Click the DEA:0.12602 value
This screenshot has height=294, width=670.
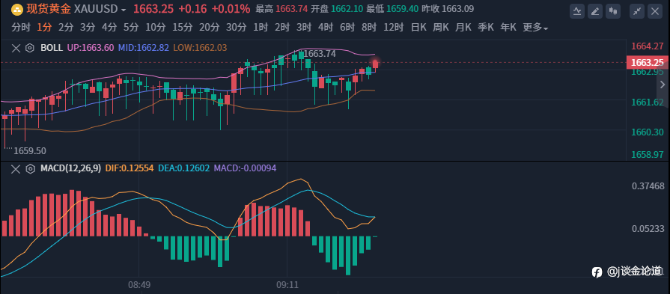(183, 168)
